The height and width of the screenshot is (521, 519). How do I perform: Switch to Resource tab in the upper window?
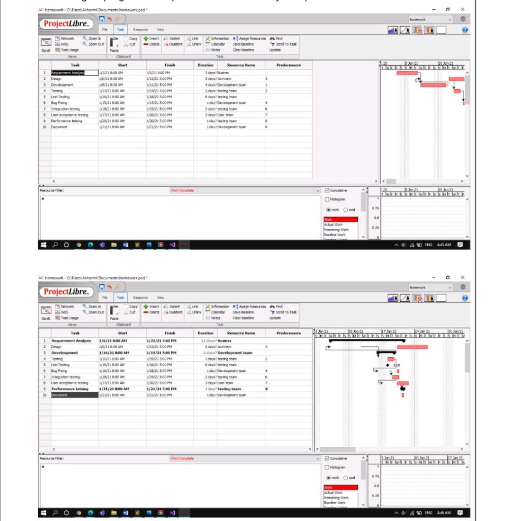click(140, 30)
